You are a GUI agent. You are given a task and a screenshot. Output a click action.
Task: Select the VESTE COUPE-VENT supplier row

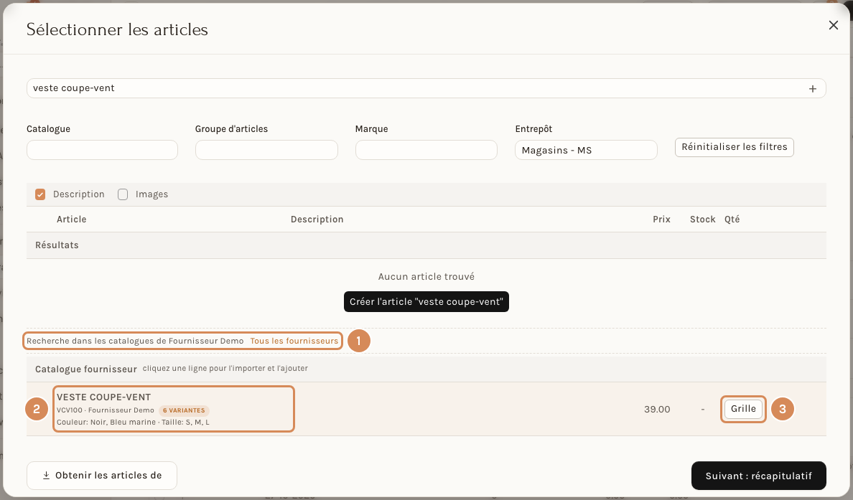(426, 409)
